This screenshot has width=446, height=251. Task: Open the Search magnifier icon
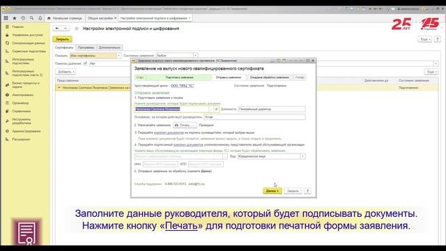(31, 18)
